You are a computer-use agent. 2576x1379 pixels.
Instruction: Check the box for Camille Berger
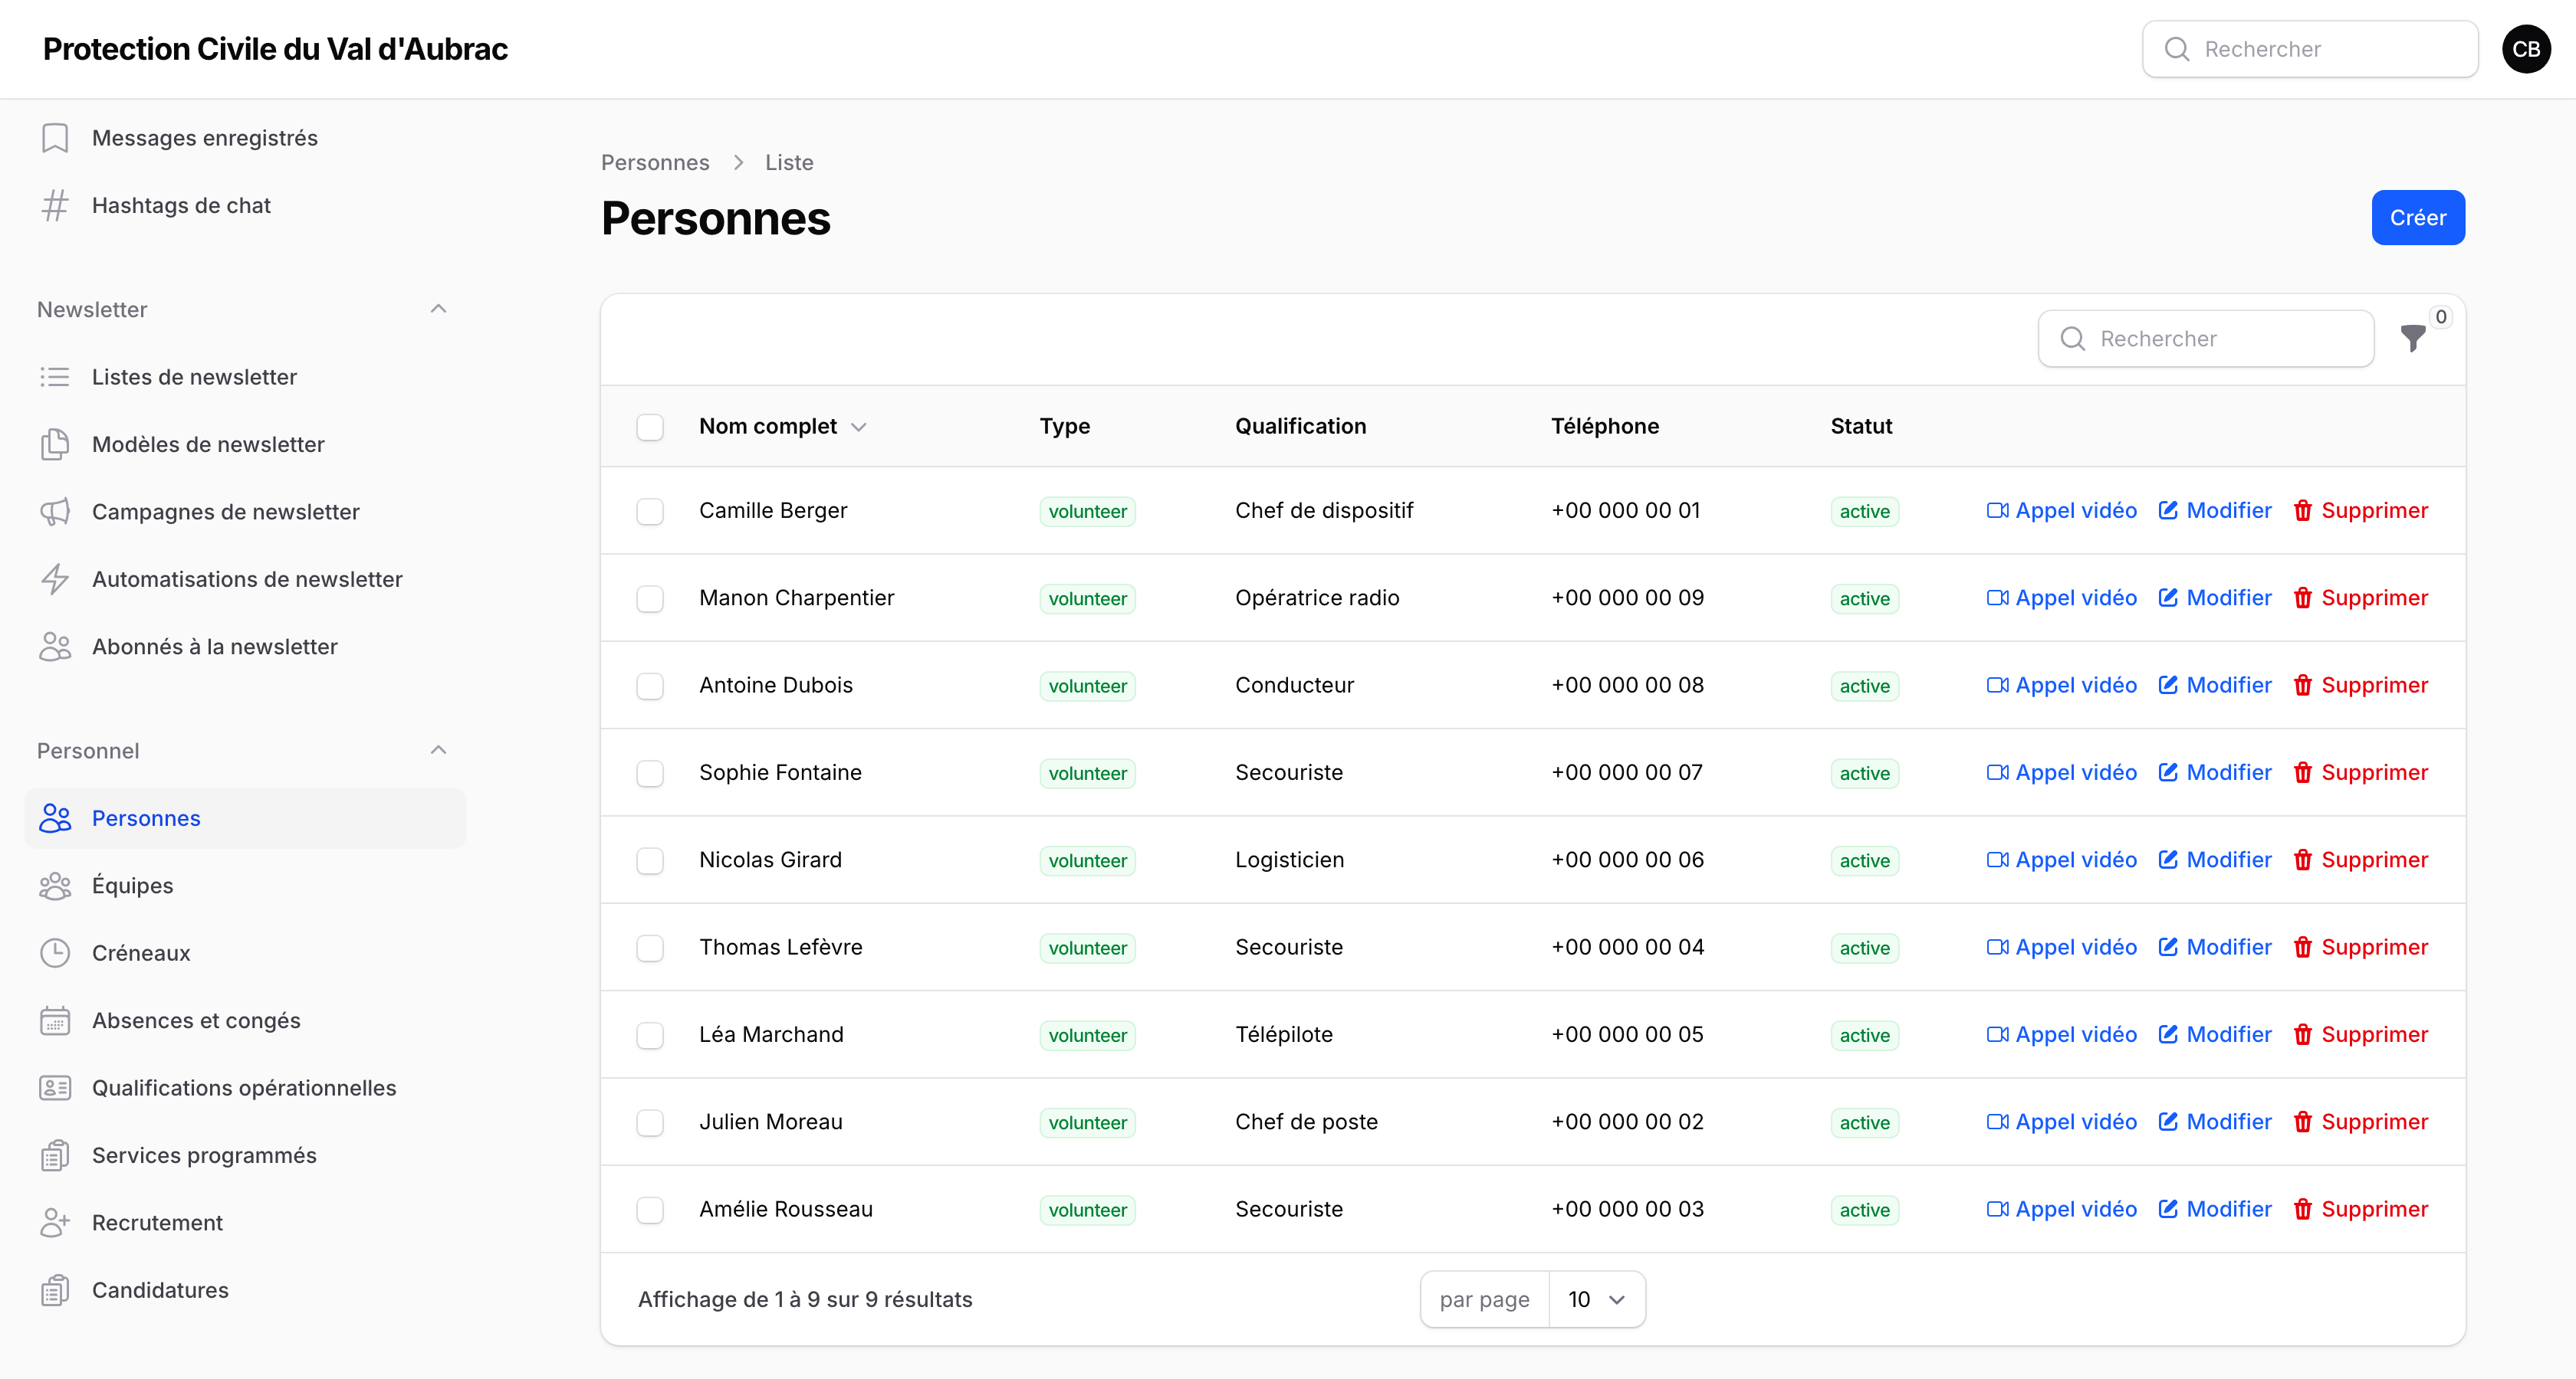pyautogui.click(x=650, y=511)
